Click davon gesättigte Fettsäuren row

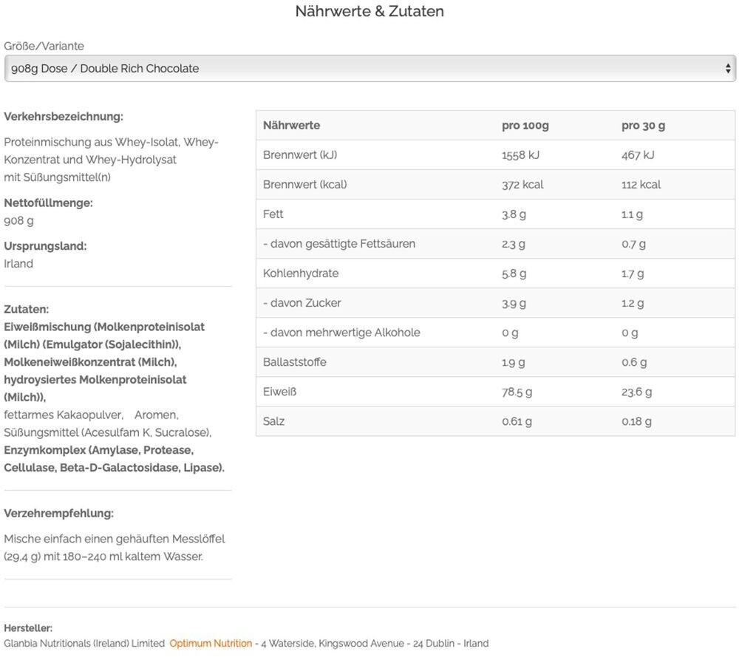[495, 244]
